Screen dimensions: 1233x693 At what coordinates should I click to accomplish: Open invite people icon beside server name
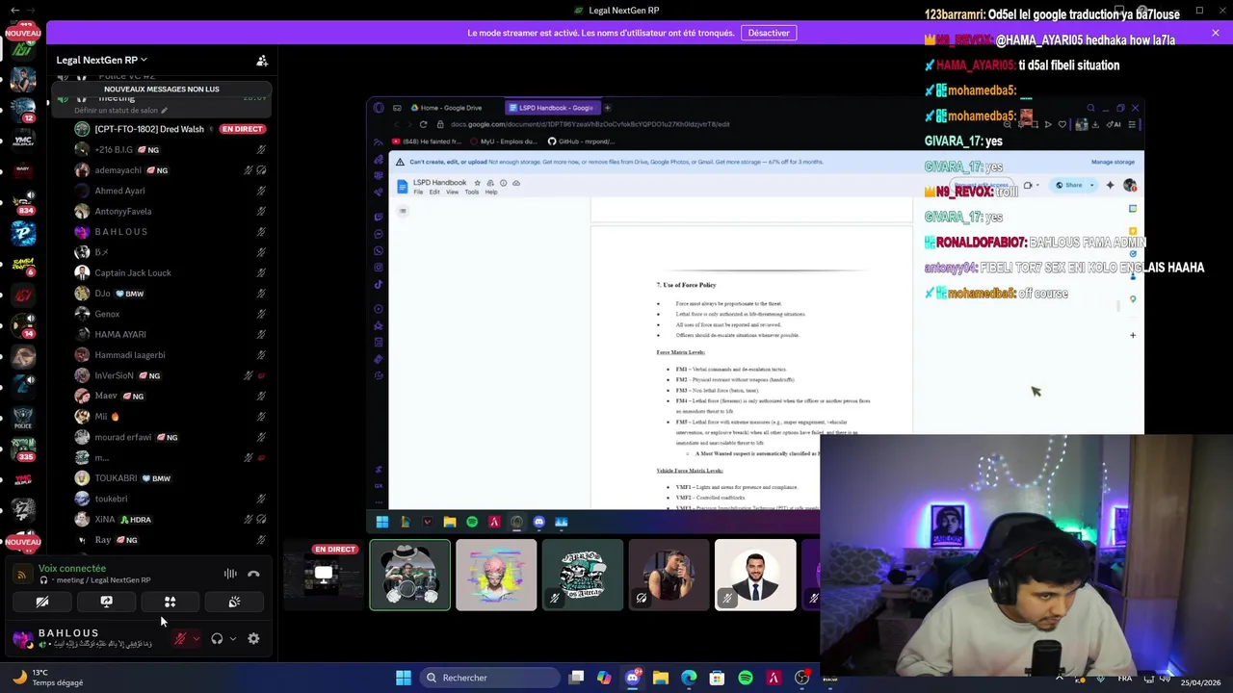262,60
